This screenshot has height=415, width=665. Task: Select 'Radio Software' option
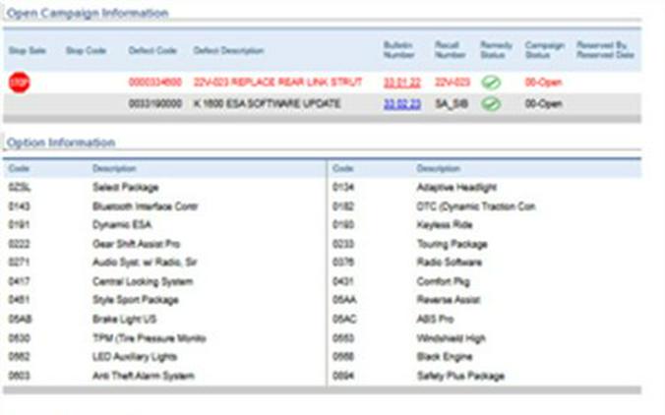(450, 263)
